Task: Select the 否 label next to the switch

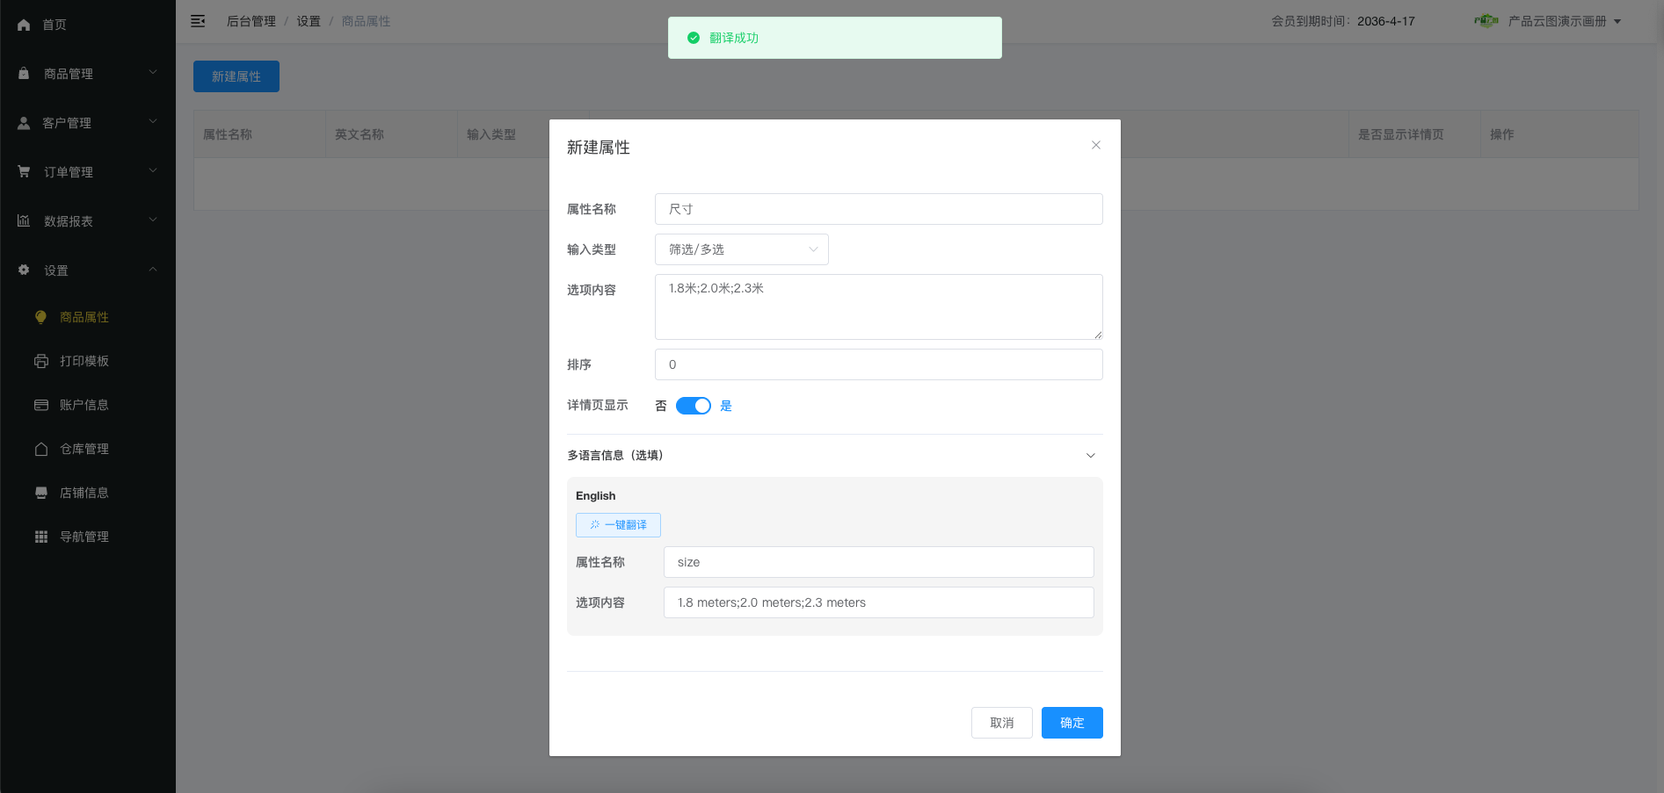Action: 661,406
